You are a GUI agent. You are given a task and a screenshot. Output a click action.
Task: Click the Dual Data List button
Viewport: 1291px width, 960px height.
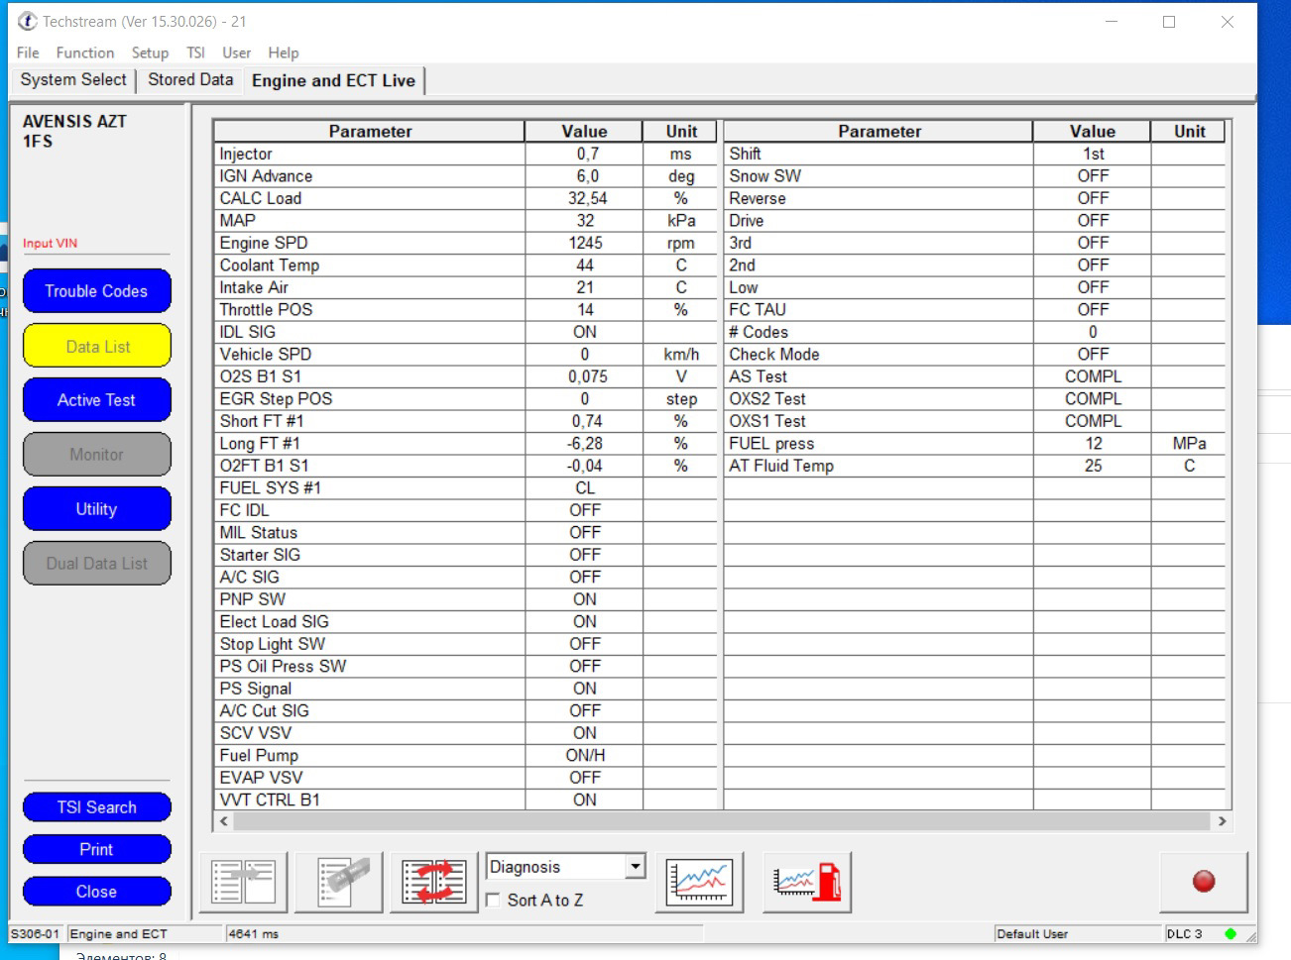click(96, 564)
